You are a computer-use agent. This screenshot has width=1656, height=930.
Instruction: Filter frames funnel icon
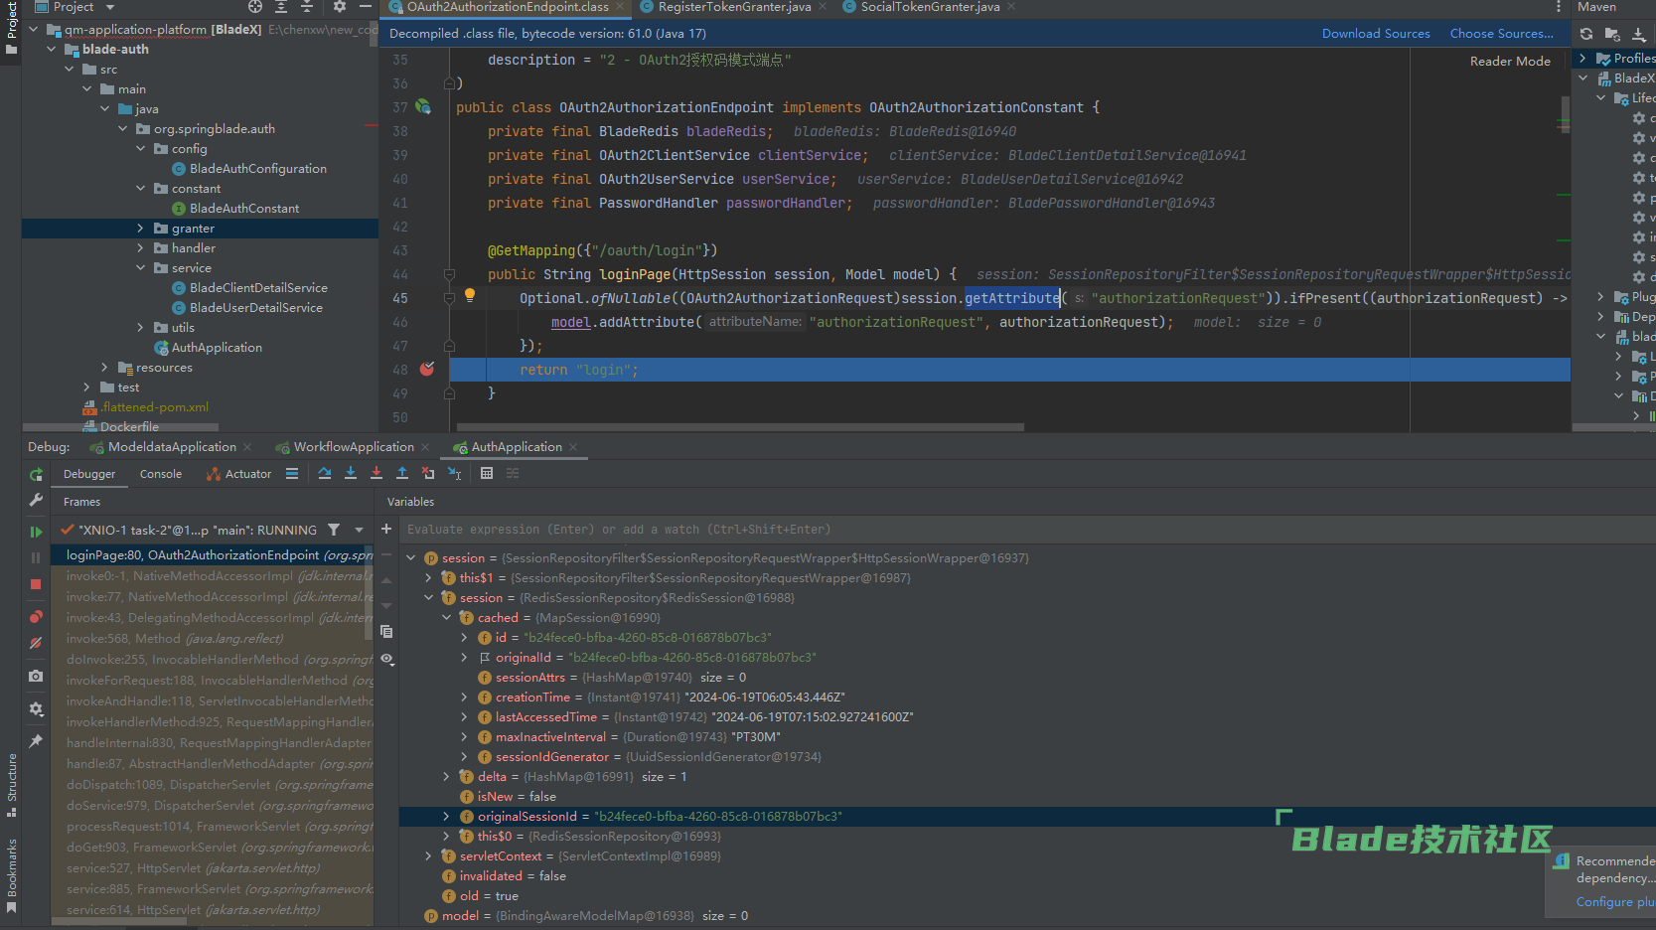click(334, 530)
